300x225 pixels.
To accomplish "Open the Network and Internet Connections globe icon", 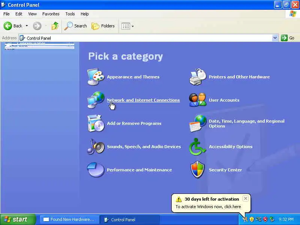I will tap(96, 100).
